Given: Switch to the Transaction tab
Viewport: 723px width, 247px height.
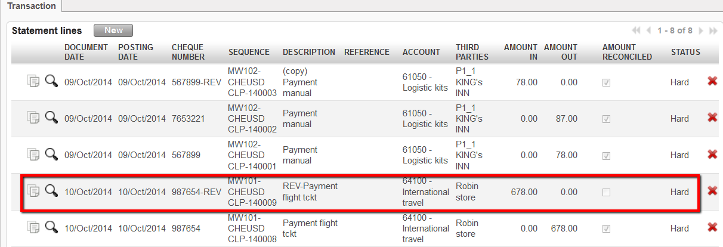Looking at the screenshot, I should click(x=31, y=6).
